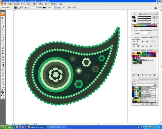
Task: Open the Window menu
Action: [54, 4]
